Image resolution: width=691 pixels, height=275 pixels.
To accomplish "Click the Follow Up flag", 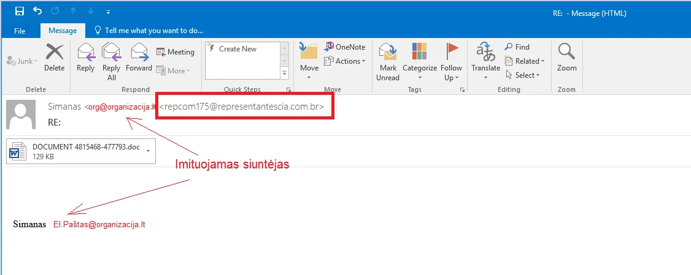I will pyautogui.click(x=451, y=62).
